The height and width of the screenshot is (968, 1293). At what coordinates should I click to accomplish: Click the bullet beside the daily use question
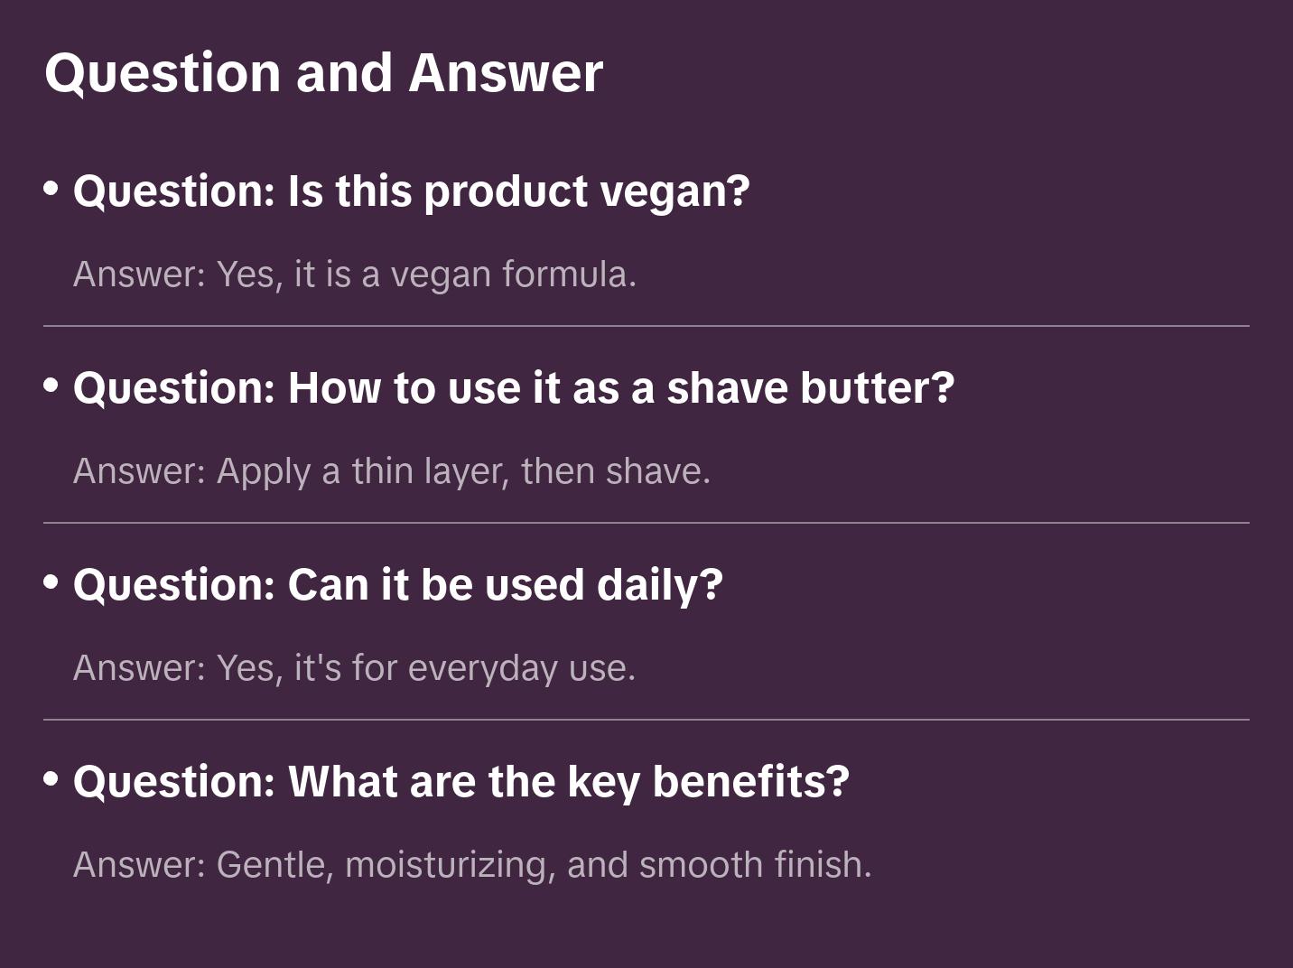pos(51,582)
